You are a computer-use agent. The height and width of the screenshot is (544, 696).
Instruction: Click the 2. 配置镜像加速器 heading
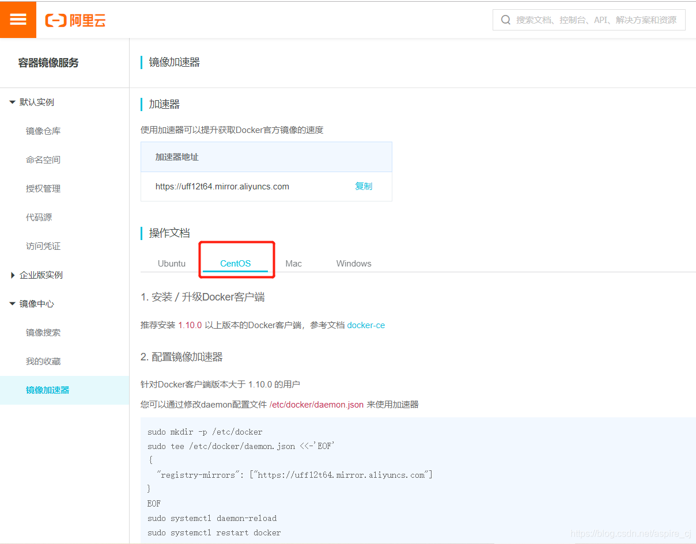click(x=181, y=357)
